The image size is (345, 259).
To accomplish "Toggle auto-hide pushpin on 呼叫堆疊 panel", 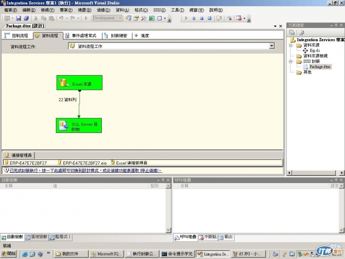I will click(336, 180).
